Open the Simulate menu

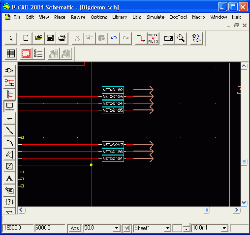[156, 17]
